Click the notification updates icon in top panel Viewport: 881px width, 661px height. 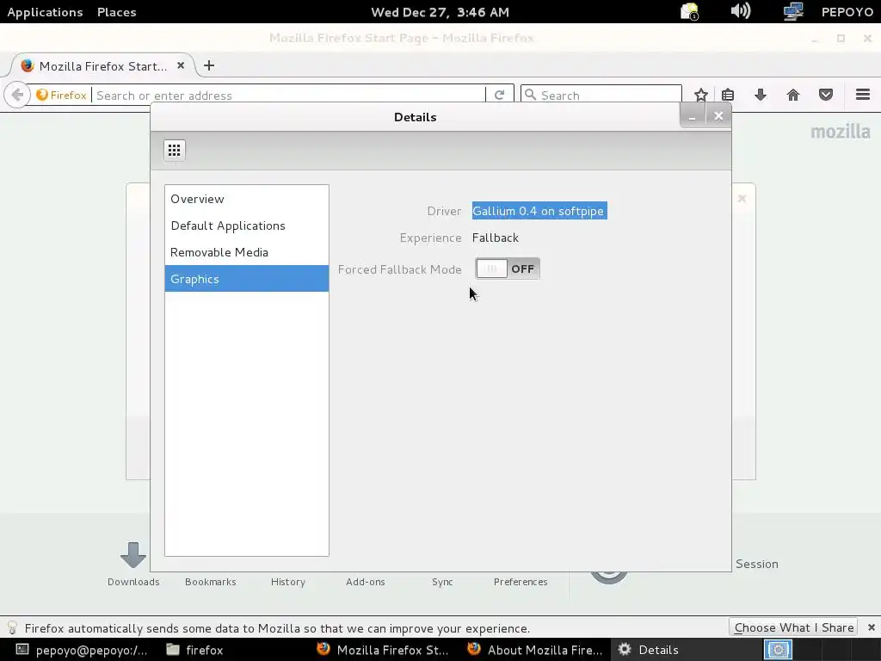click(689, 11)
